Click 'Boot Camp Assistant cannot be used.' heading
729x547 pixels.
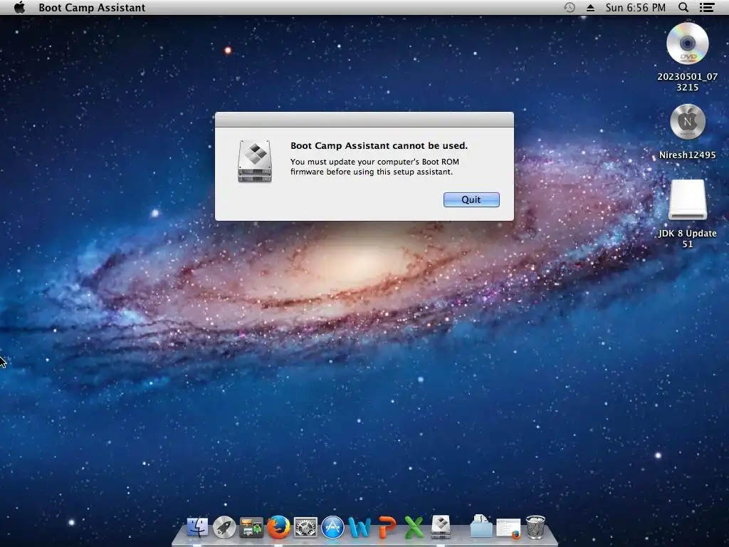pyautogui.click(x=379, y=145)
